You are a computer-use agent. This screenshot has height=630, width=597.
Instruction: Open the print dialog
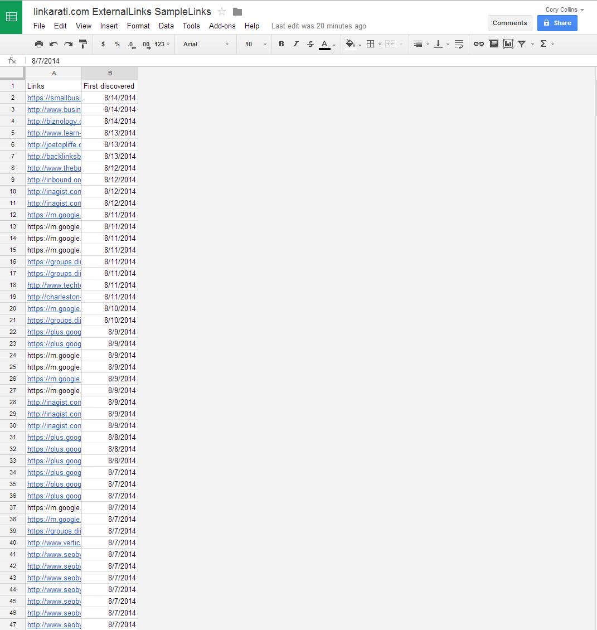pos(38,43)
